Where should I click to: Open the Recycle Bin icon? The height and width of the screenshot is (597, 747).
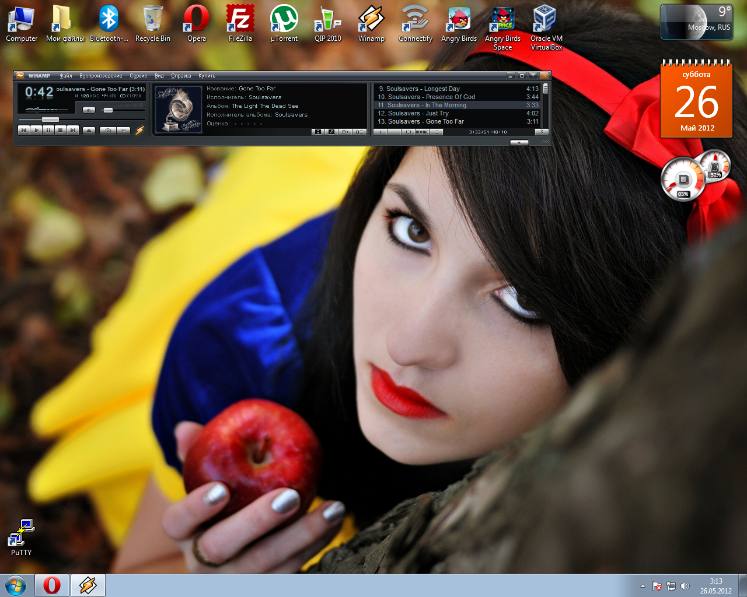(x=153, y=24)
